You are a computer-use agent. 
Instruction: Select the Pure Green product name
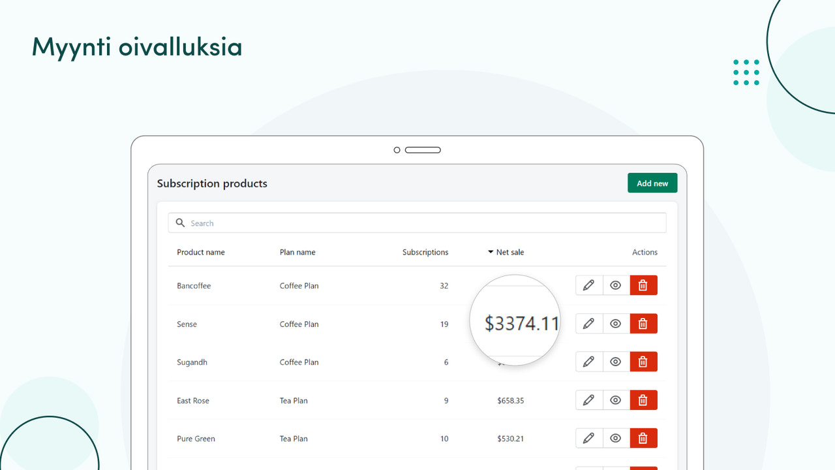[x=196, y=439]
